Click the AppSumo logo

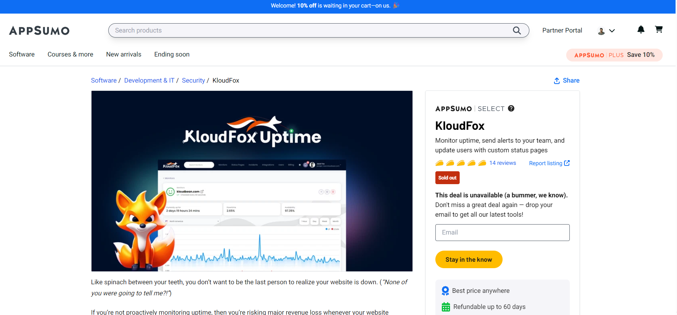39,31
